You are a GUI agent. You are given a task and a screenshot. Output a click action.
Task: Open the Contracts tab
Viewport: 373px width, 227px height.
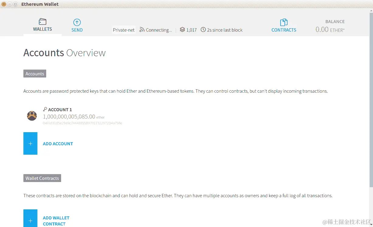click(x=284, y=26)
